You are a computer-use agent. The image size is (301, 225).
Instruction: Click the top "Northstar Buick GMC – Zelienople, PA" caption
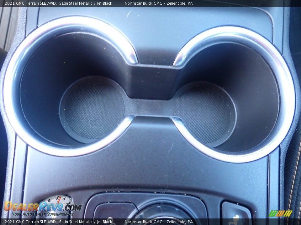159,3
